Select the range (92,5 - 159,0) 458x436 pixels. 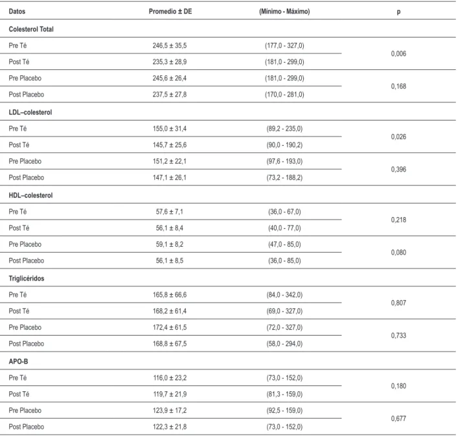point(284,410)
